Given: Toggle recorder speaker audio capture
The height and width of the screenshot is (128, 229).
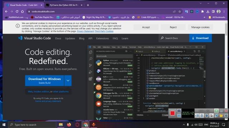Looking at the screenshot, I should [x=197, y=116].
